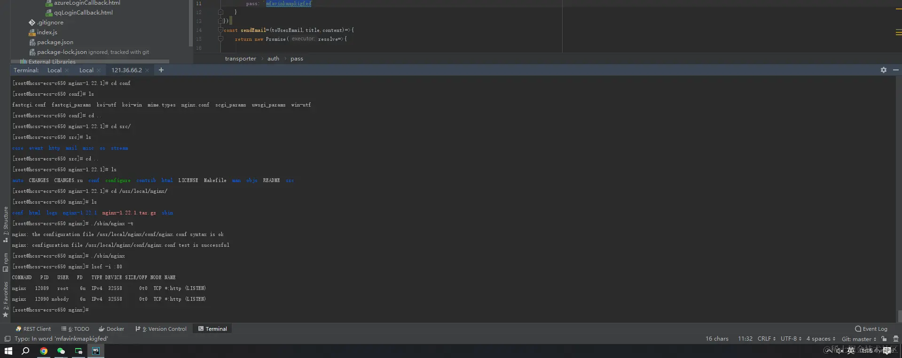The width and height of the screenshot is (902, 358).
Task: Change 4 spaces indent setting
Action: click(x=821, y=339)
